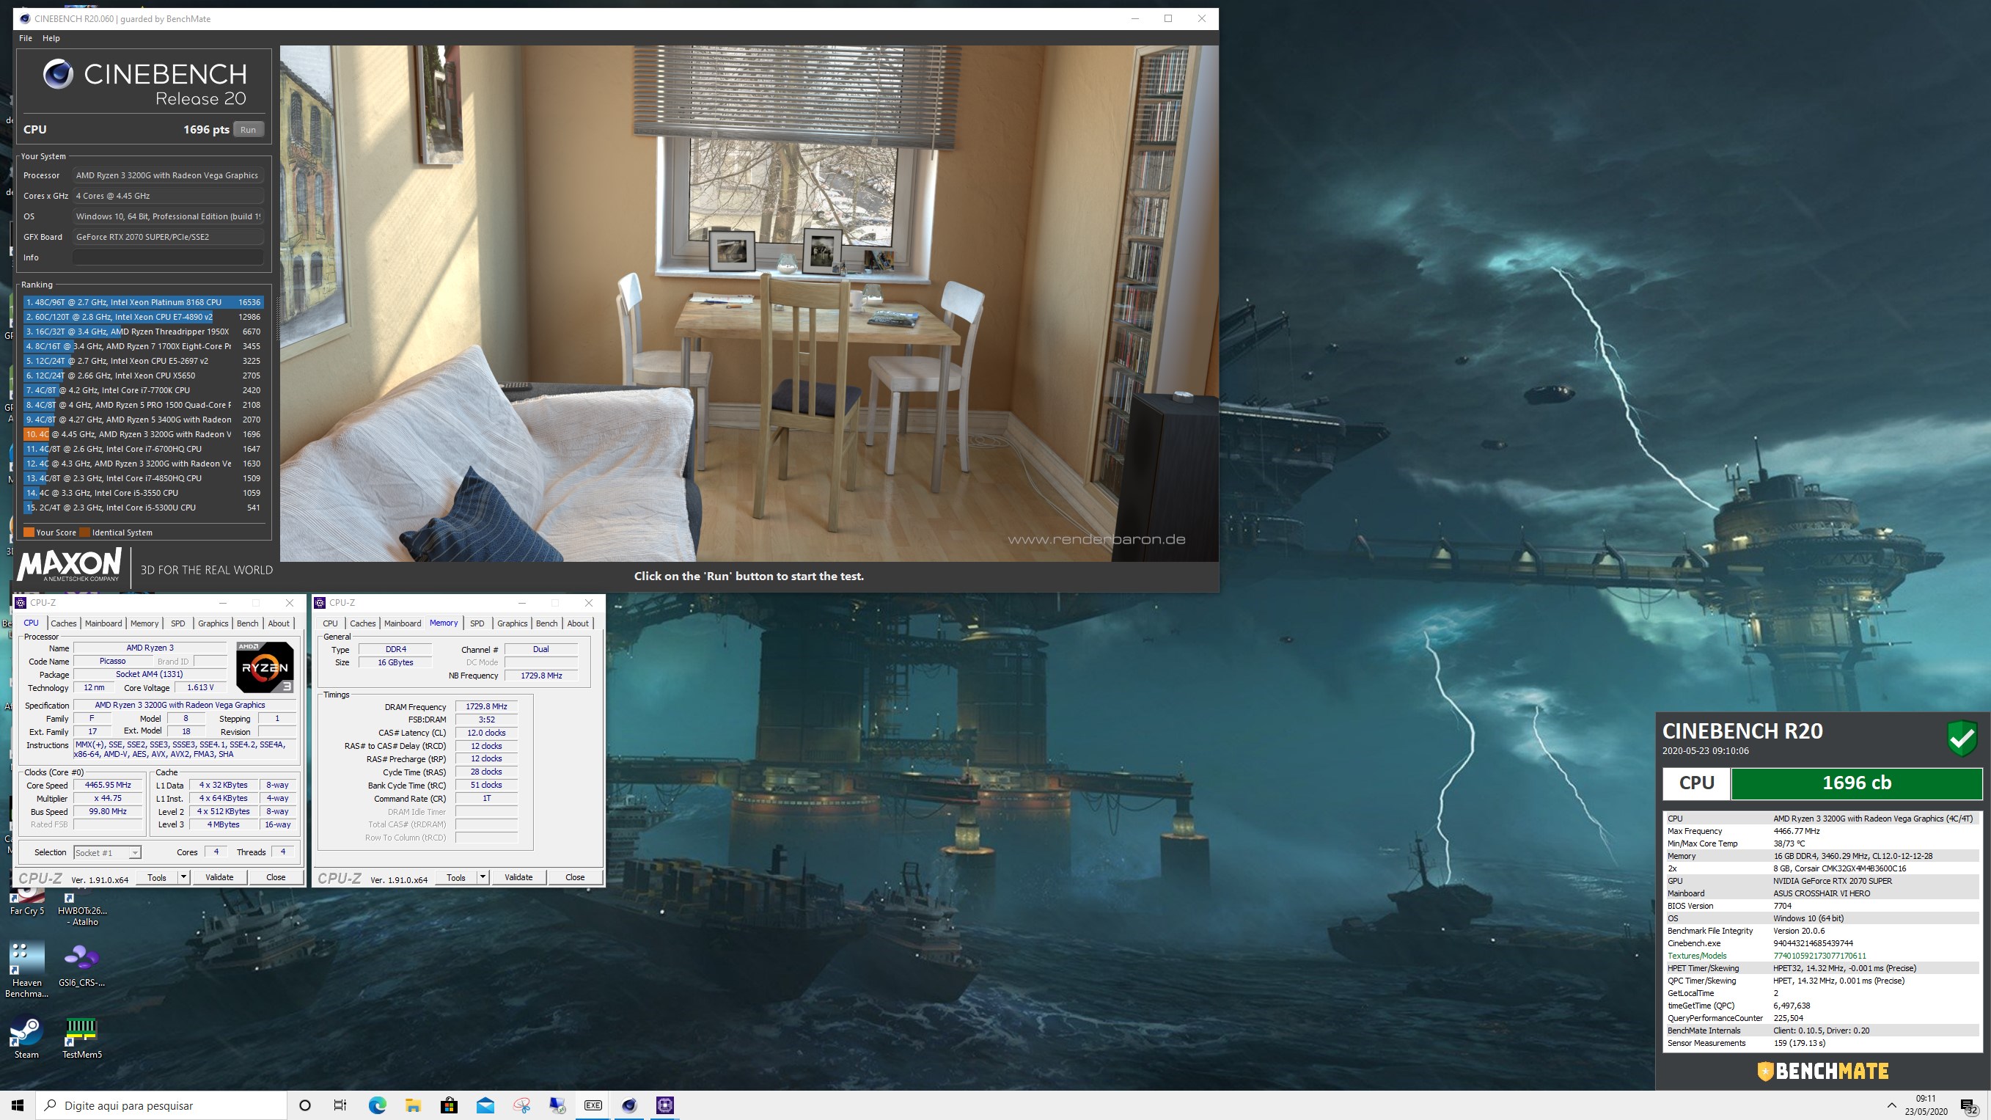This screenshot has height=1120, width=1991.
Task: Open File Explorer from the taskbar
Action: pos(413,1105)
